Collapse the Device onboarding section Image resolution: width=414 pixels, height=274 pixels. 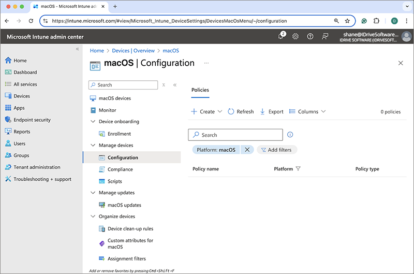(93, 122)
